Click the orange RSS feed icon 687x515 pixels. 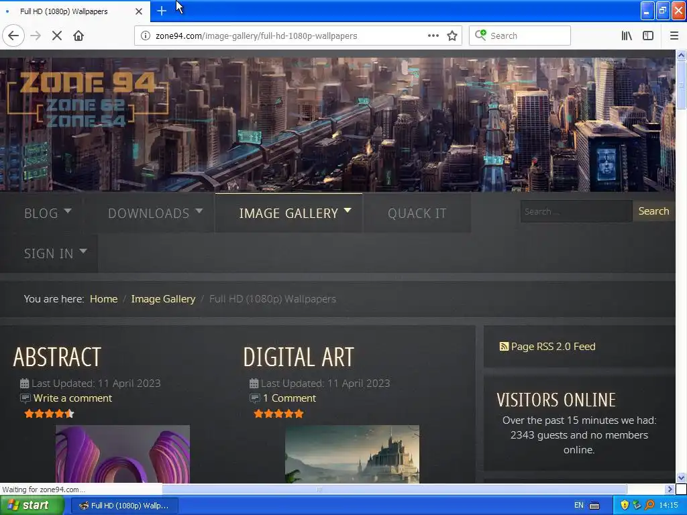(x=504, y=347)
